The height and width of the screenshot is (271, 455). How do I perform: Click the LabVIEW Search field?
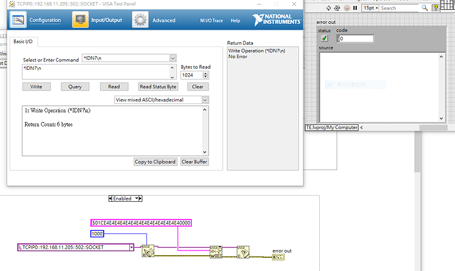coord(400,8)
